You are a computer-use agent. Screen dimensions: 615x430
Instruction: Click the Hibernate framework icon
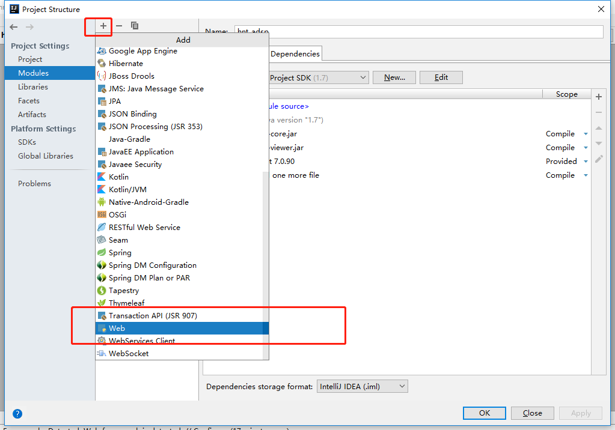pos(102,64)
